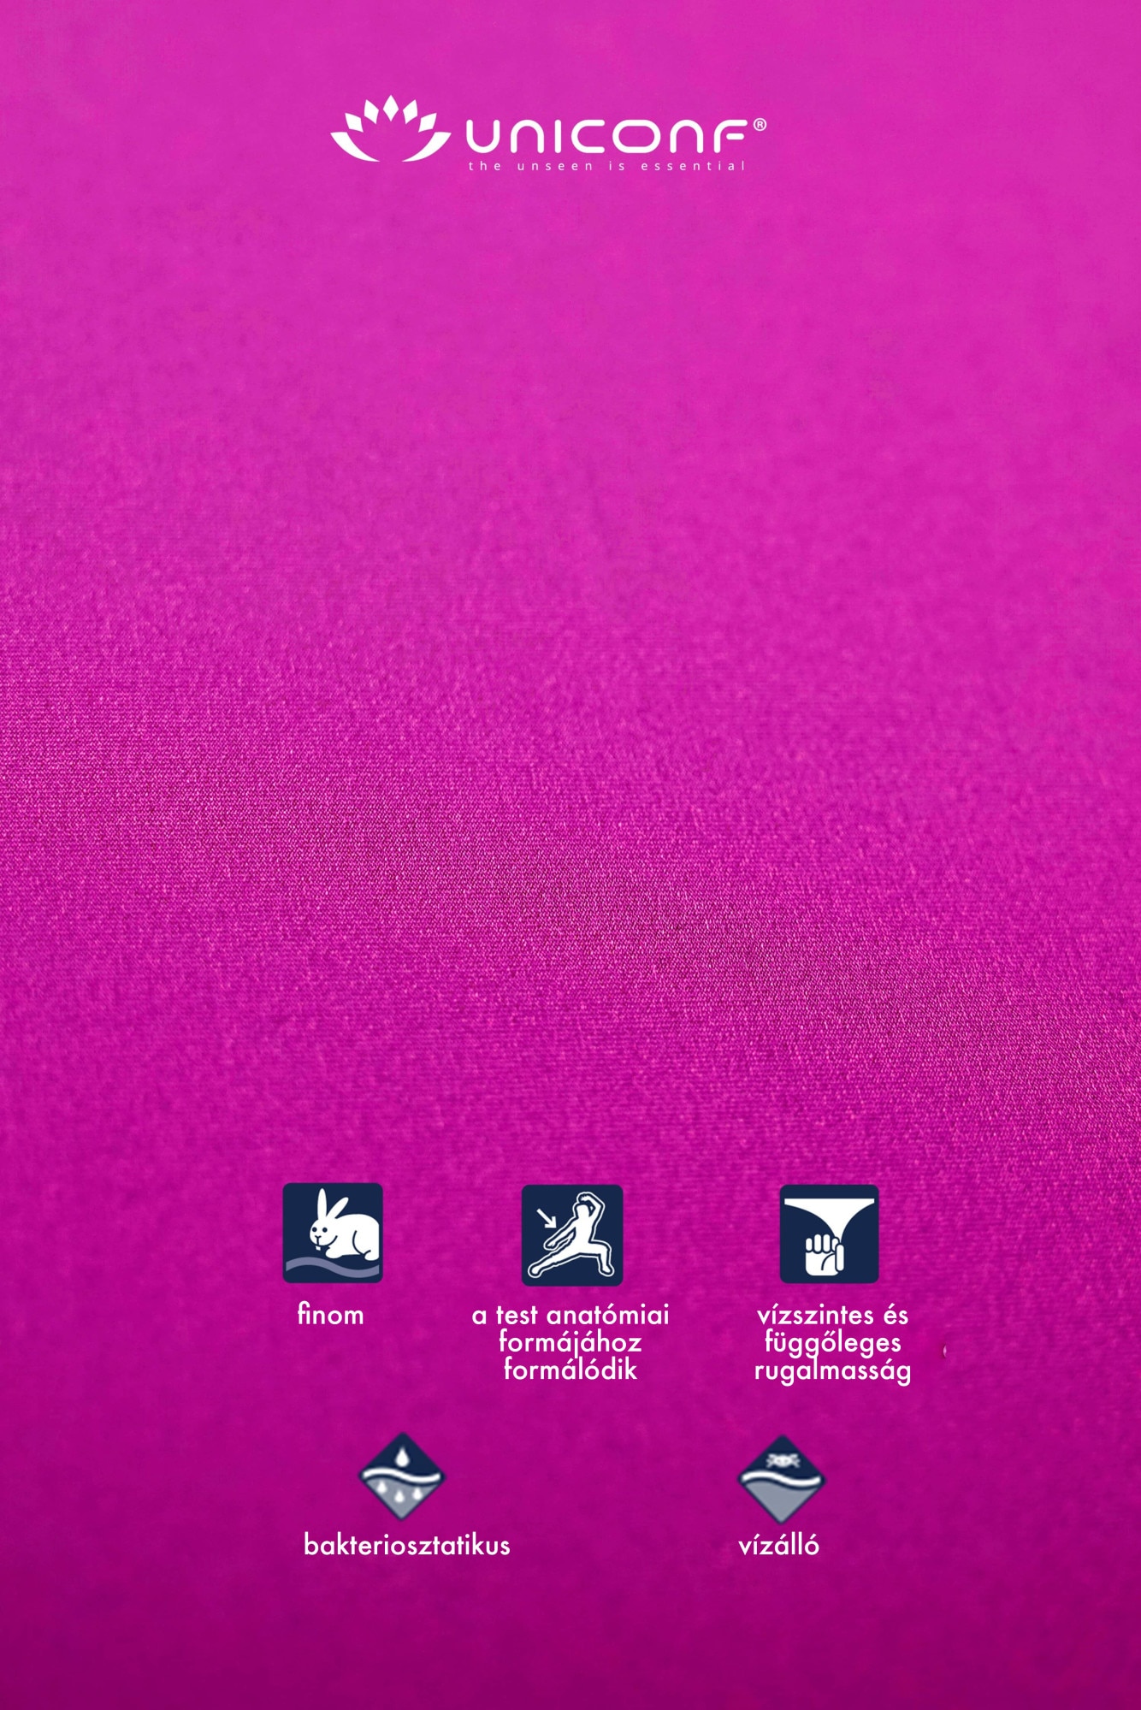Select the bacteriostatic diamond icon with droplet
This screenshot has width=1141, height=1710.
401,1476
